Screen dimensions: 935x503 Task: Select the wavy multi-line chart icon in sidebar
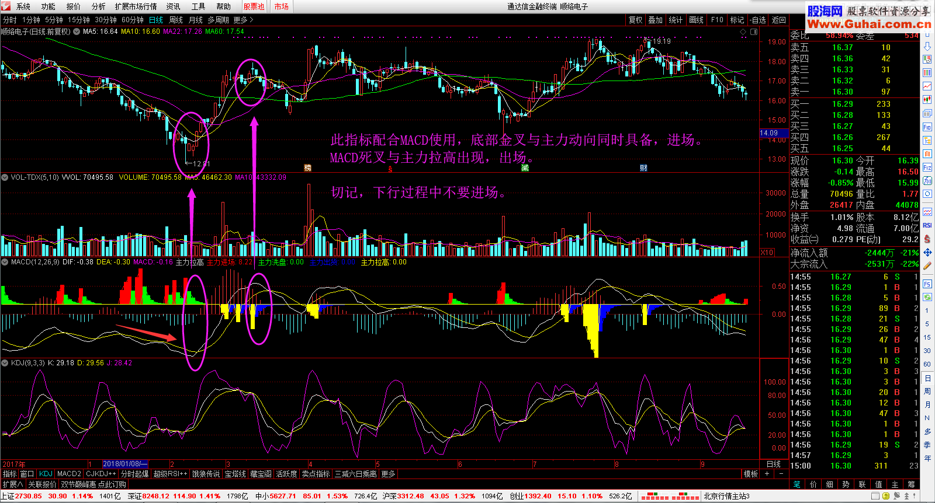[927, 212]
